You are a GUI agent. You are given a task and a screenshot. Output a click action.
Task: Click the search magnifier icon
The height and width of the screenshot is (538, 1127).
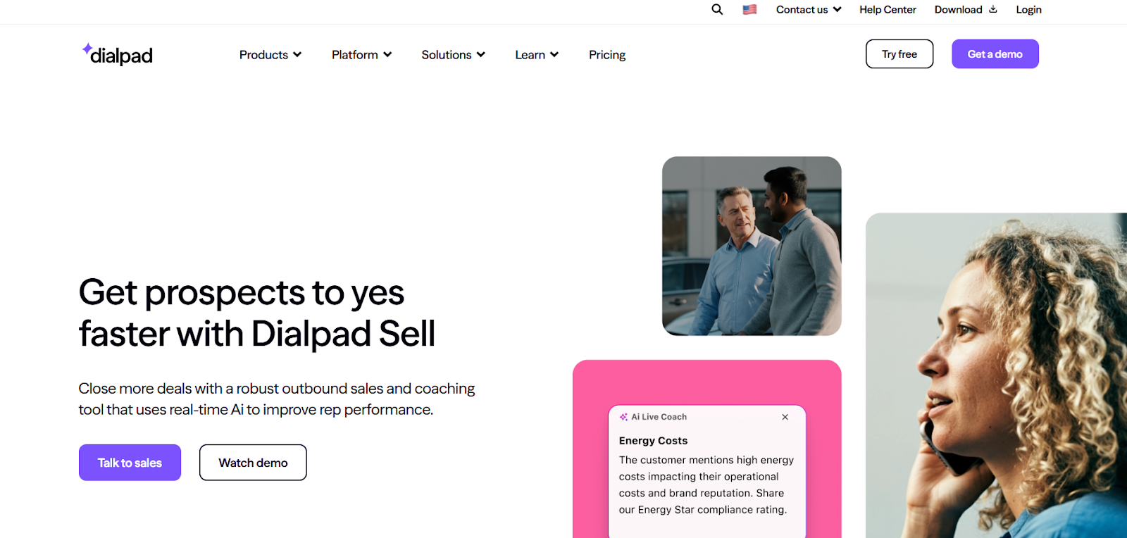717,9
